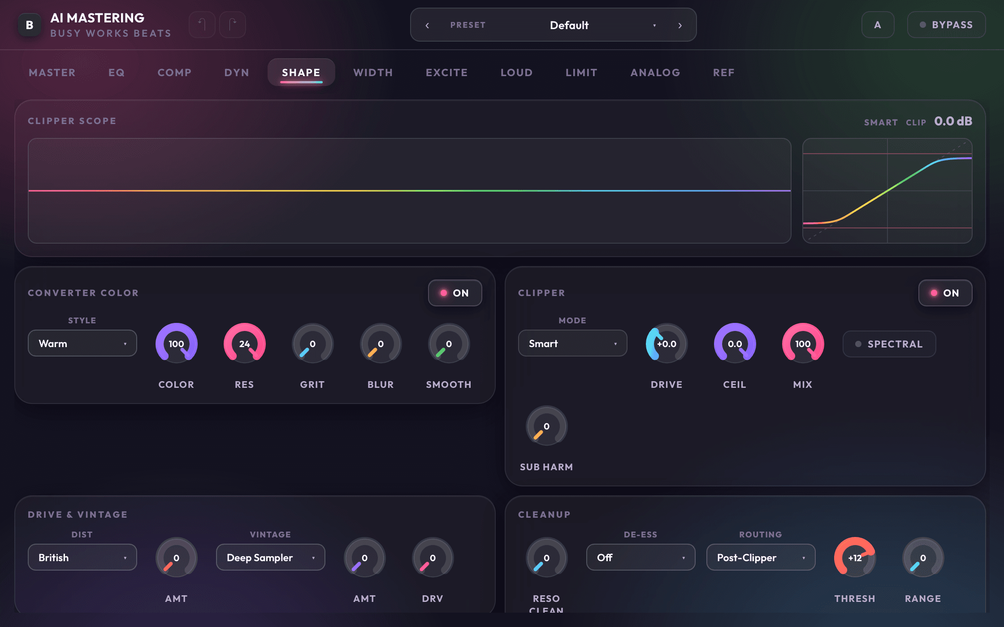Click the COLOR knob set to 100
This screenshot has height=627, width=1004.
176,344
